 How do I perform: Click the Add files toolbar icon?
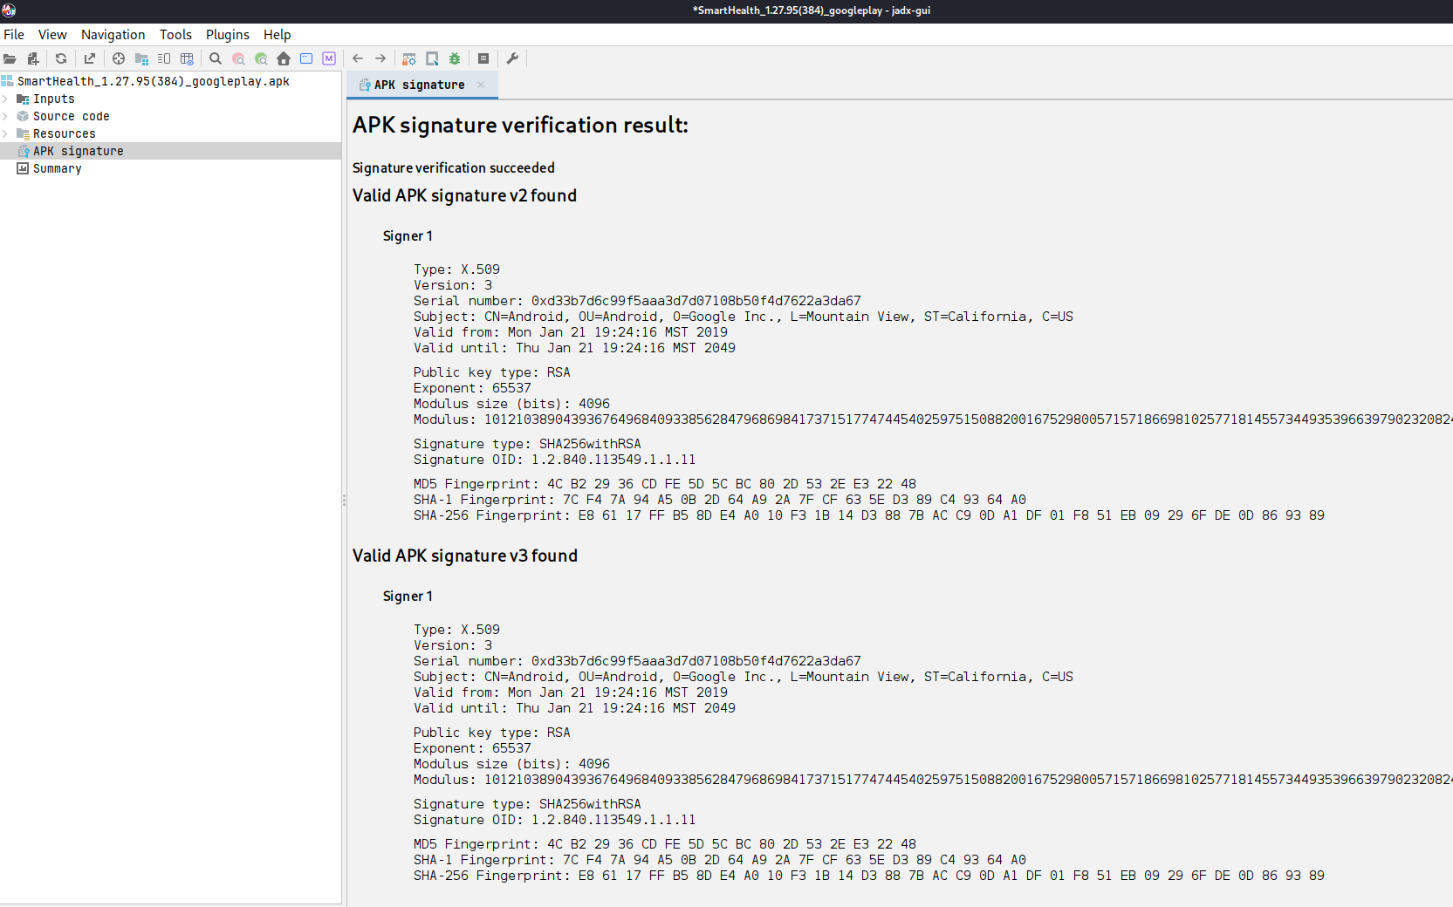[33, 58]
